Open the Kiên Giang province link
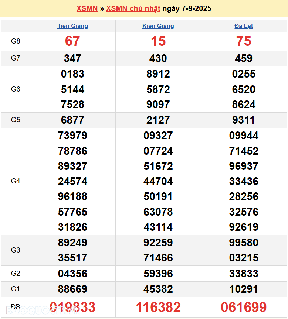Image resolution: width=288 pixels, height=319 pixels. point(158,26)
